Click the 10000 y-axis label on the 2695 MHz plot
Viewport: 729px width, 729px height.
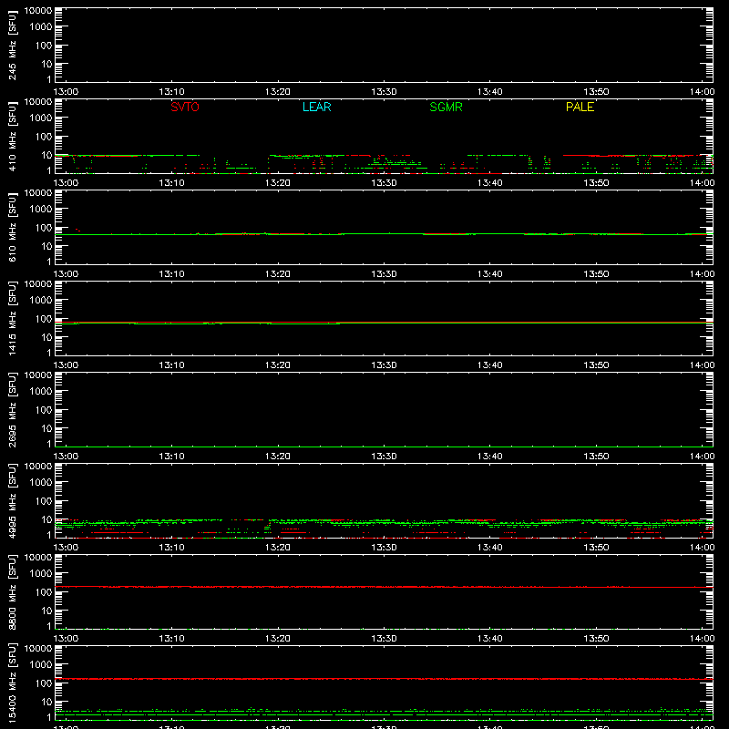point(38,375)
